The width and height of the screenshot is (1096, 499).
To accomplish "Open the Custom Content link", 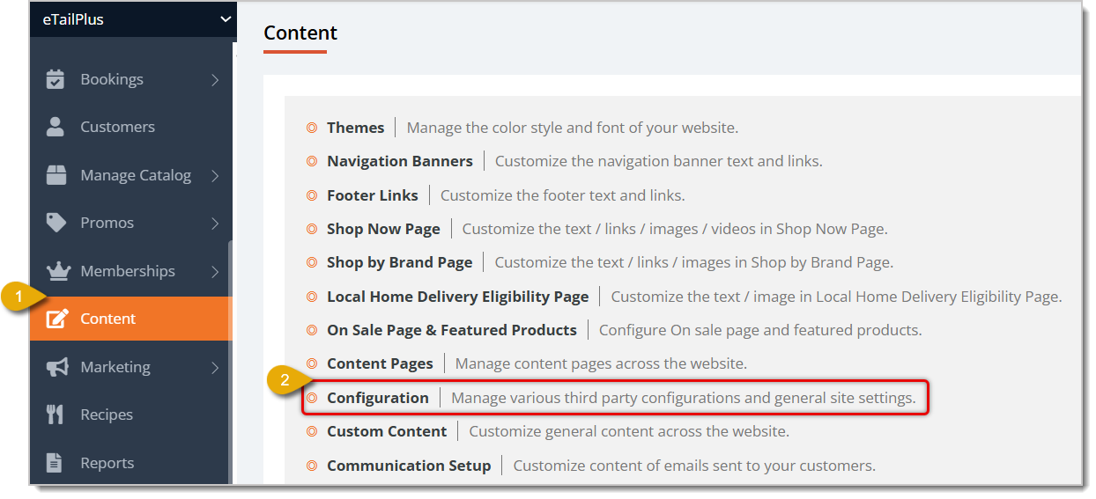I will tap(387, 431).
